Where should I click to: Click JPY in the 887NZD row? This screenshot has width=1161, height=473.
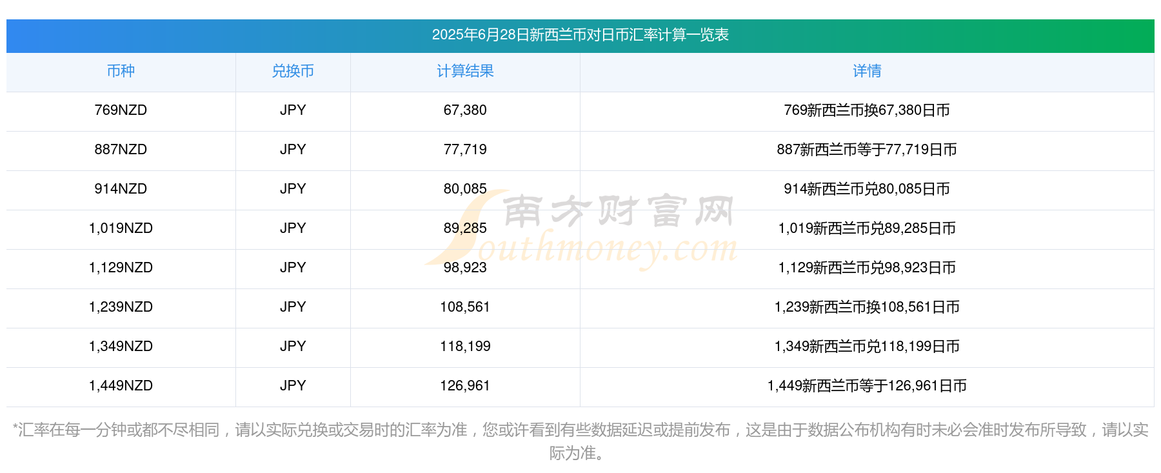coord(293,150)
